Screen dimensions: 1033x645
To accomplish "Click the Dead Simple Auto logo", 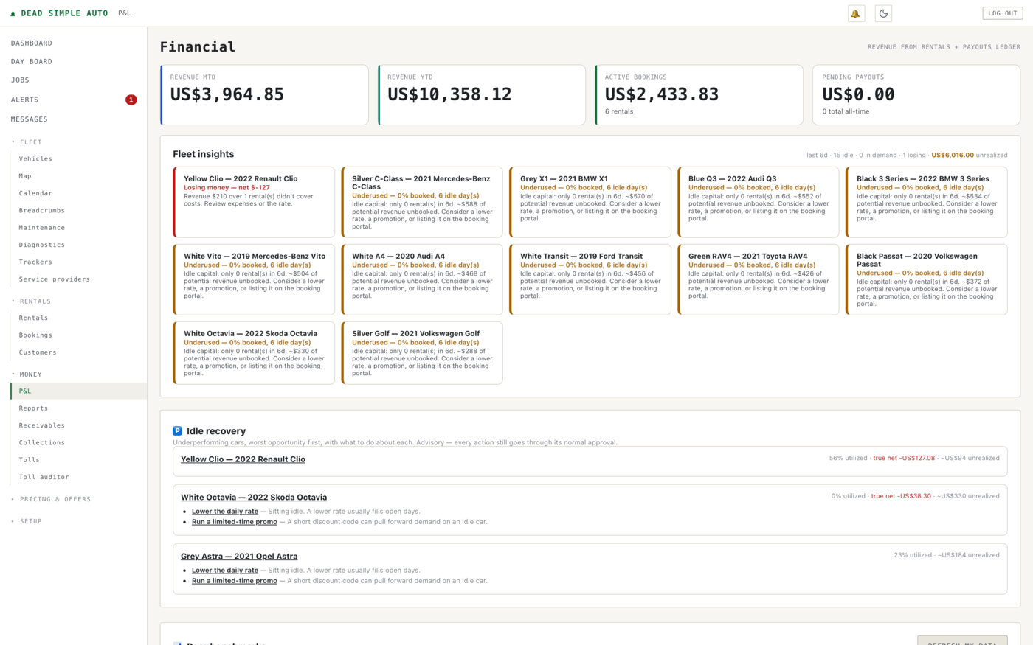I will coord(59,13).
